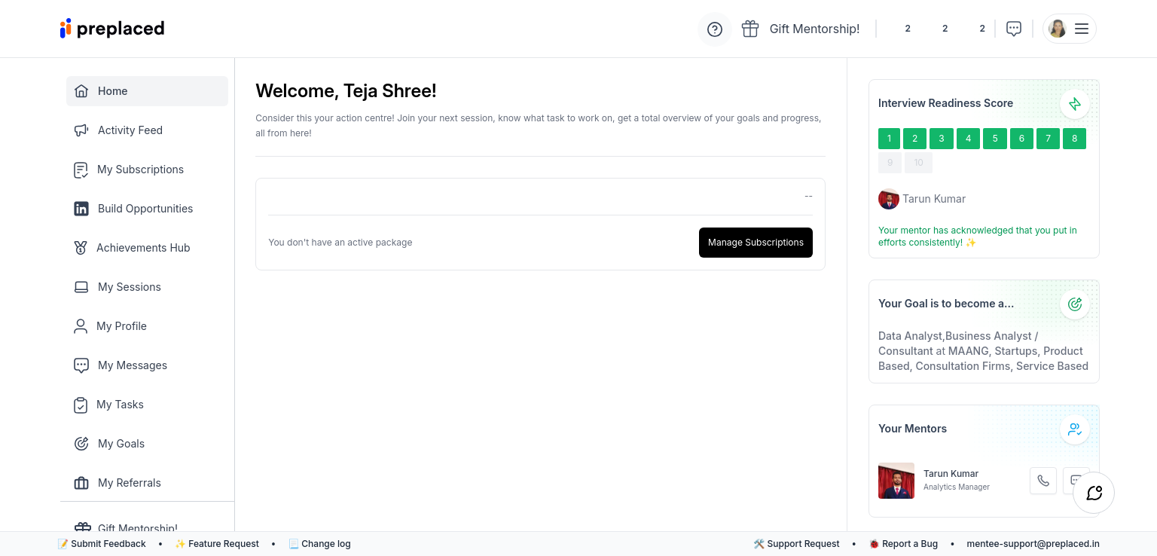Open Build Opportunities with LinkedIn icon
The image size is (1157, 556).
(x=81, y=209)
